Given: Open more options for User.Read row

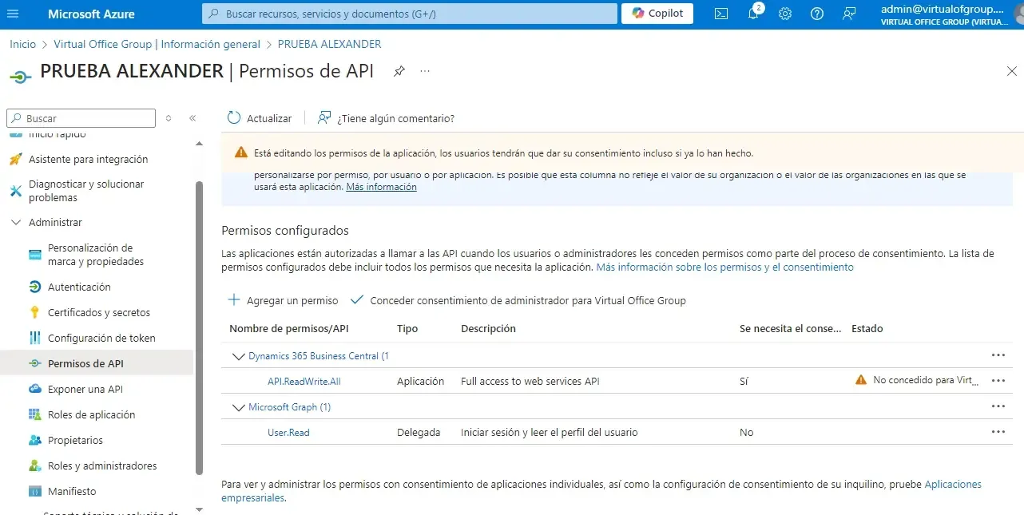Looking at the screenshot, I should tap(998, 432).
